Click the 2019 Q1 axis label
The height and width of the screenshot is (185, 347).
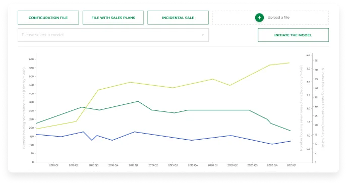pyautogui.click(x=133, y=165)
